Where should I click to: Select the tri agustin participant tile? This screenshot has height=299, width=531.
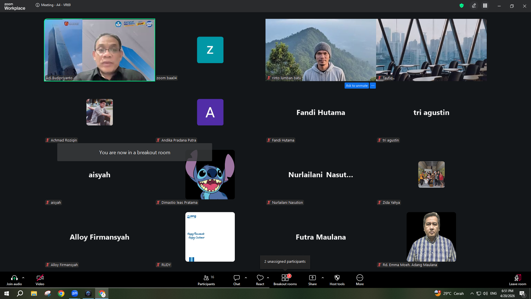[x=431, y=112]
